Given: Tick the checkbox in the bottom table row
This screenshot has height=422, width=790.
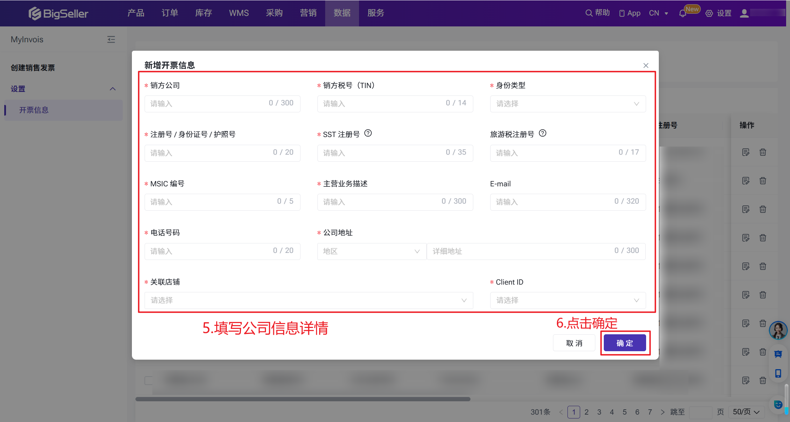Looking at the screenshot, I should point(148,380).
